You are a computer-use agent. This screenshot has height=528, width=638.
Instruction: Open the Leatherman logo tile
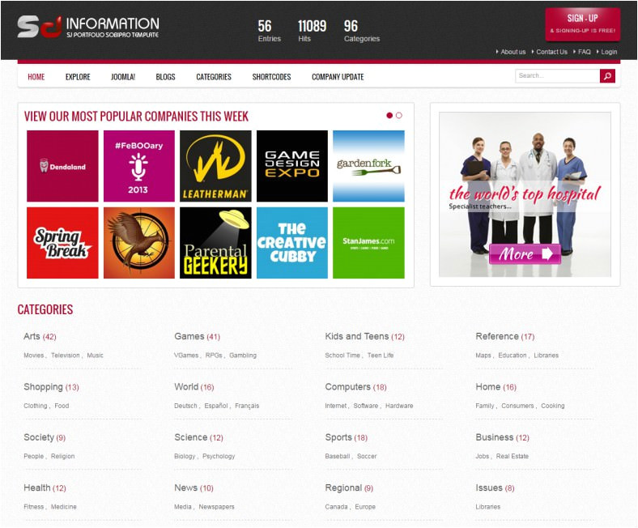click(215, 166)
